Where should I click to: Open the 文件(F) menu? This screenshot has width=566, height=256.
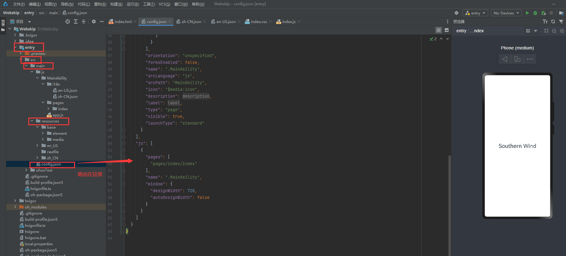[x=19, y=4]
